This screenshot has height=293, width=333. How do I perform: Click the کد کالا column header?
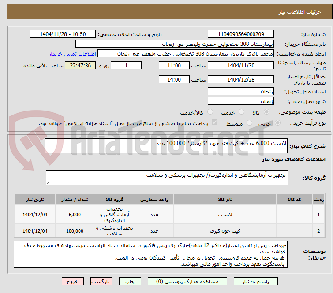pyautogui.click(x=294, y=200)
